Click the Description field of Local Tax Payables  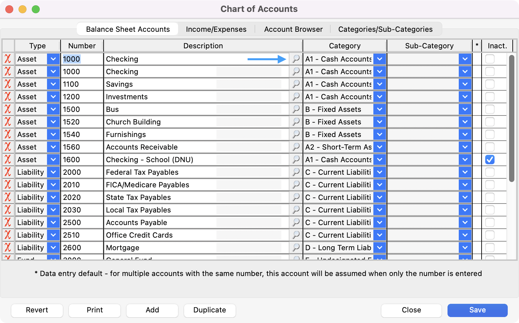[x=159, y=210]
